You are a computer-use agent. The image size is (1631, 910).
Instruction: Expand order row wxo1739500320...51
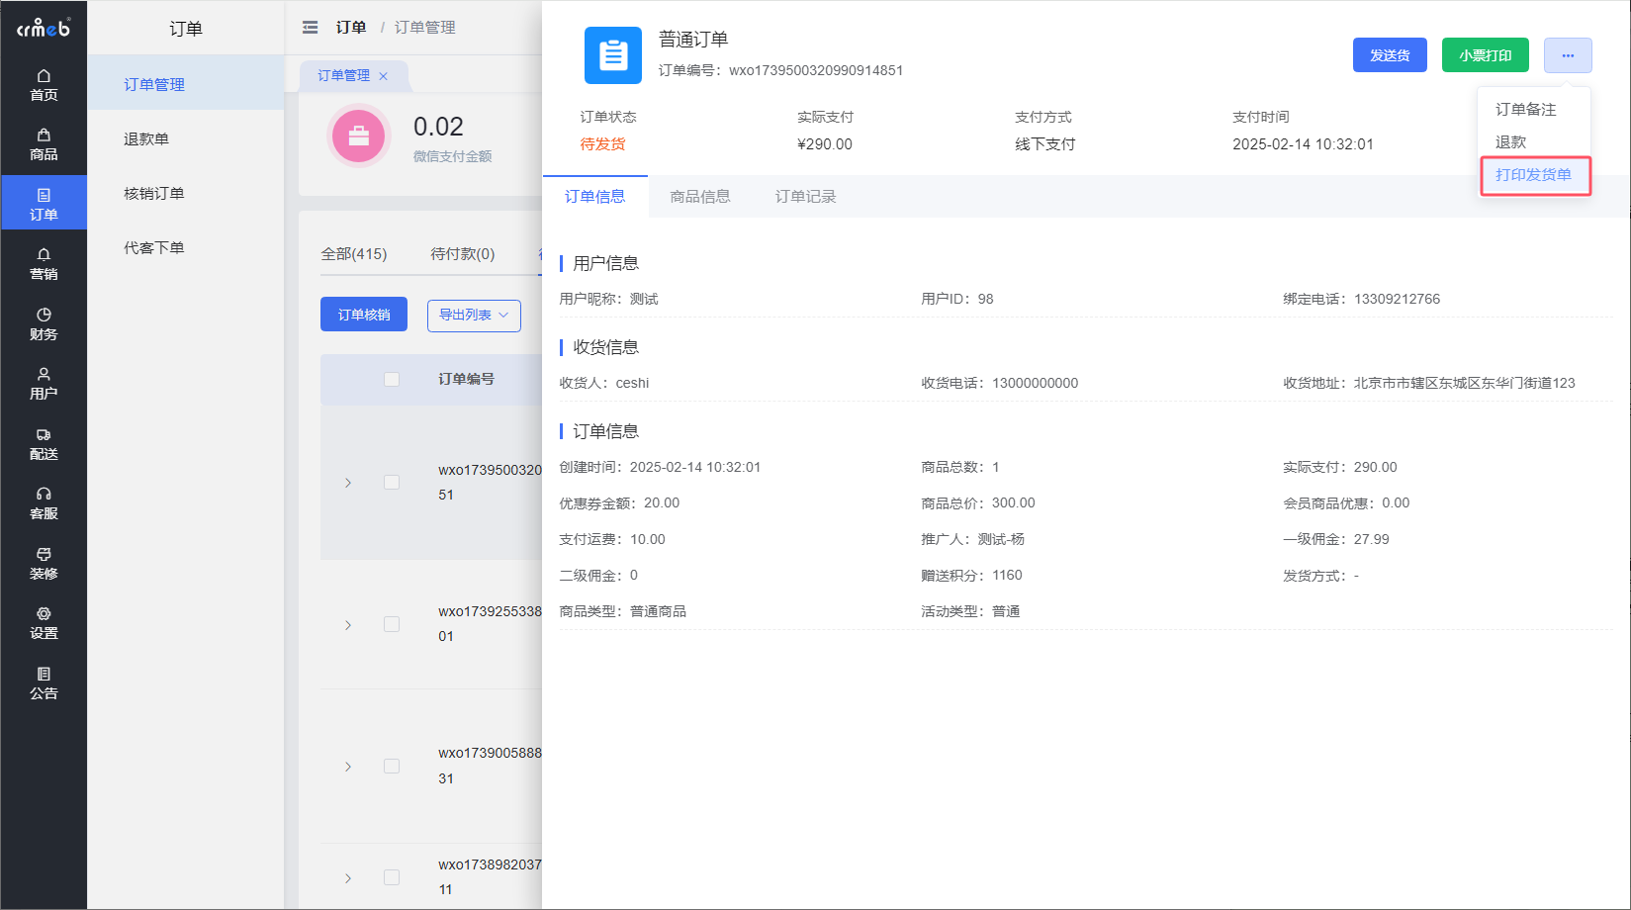coord(348,483)
